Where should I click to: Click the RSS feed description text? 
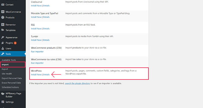point(80,25)
